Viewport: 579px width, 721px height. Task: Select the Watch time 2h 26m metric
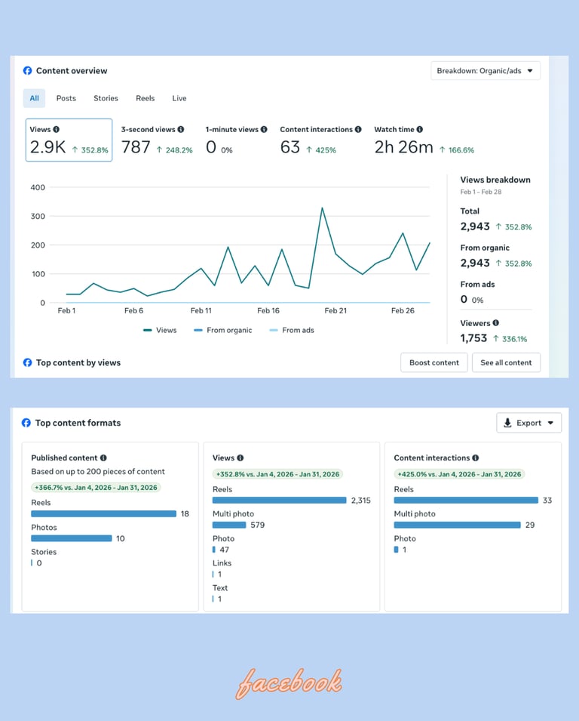[424, 140]
